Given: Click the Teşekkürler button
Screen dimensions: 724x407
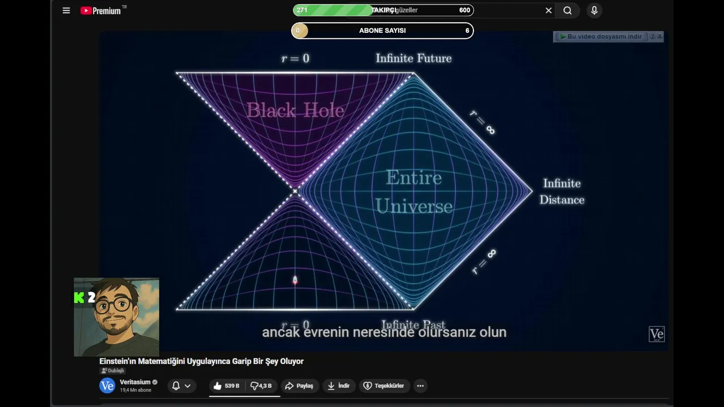Looking at the screenshot, I should click(x=383, y=386).
